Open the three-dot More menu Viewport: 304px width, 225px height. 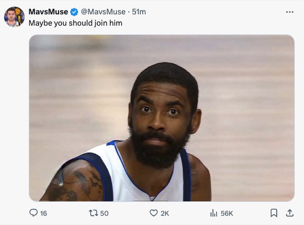click(x=289, y=12)
